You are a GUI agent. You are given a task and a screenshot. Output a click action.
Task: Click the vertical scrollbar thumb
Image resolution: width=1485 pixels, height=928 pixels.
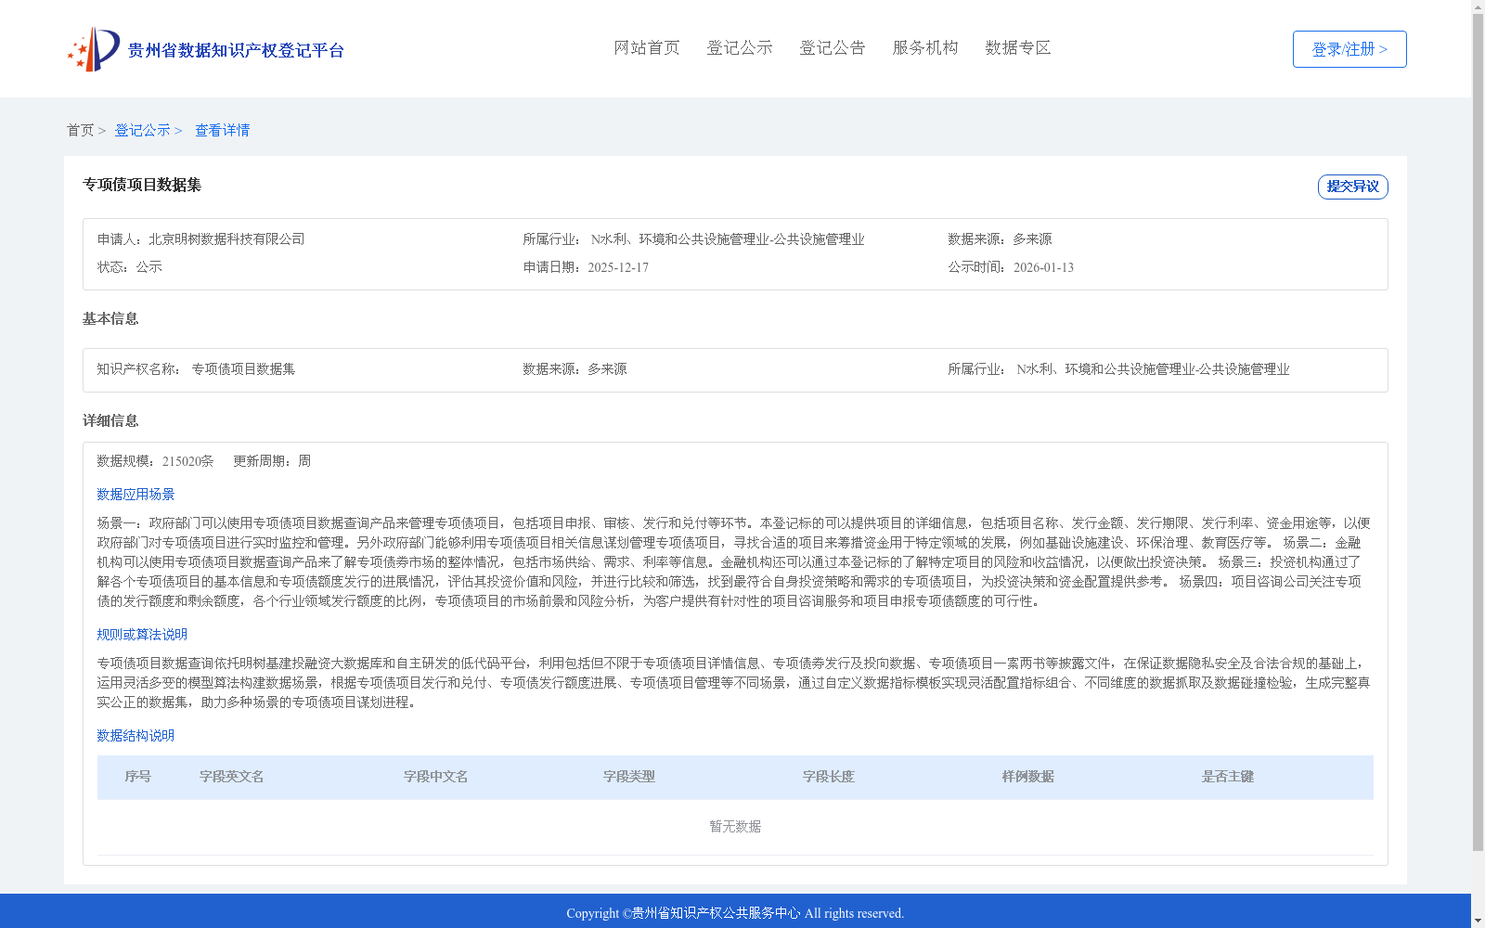coord(1479,432)
